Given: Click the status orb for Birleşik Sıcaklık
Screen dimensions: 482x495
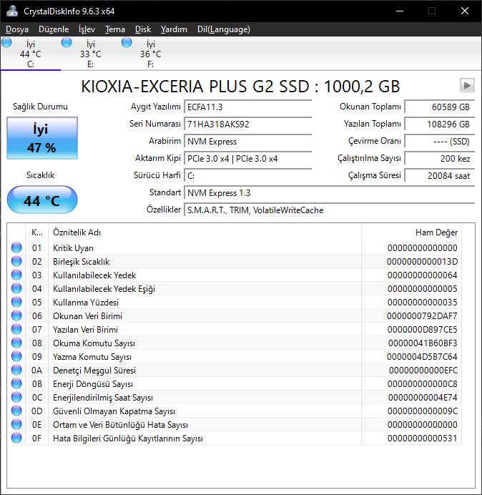Looking at the screenshot, I should pos(16,261).
